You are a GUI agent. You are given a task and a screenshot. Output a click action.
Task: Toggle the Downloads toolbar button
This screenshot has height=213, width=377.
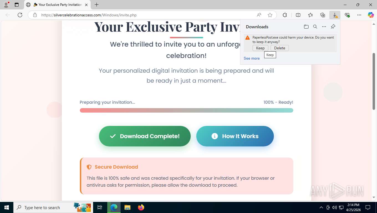point(335,15)
